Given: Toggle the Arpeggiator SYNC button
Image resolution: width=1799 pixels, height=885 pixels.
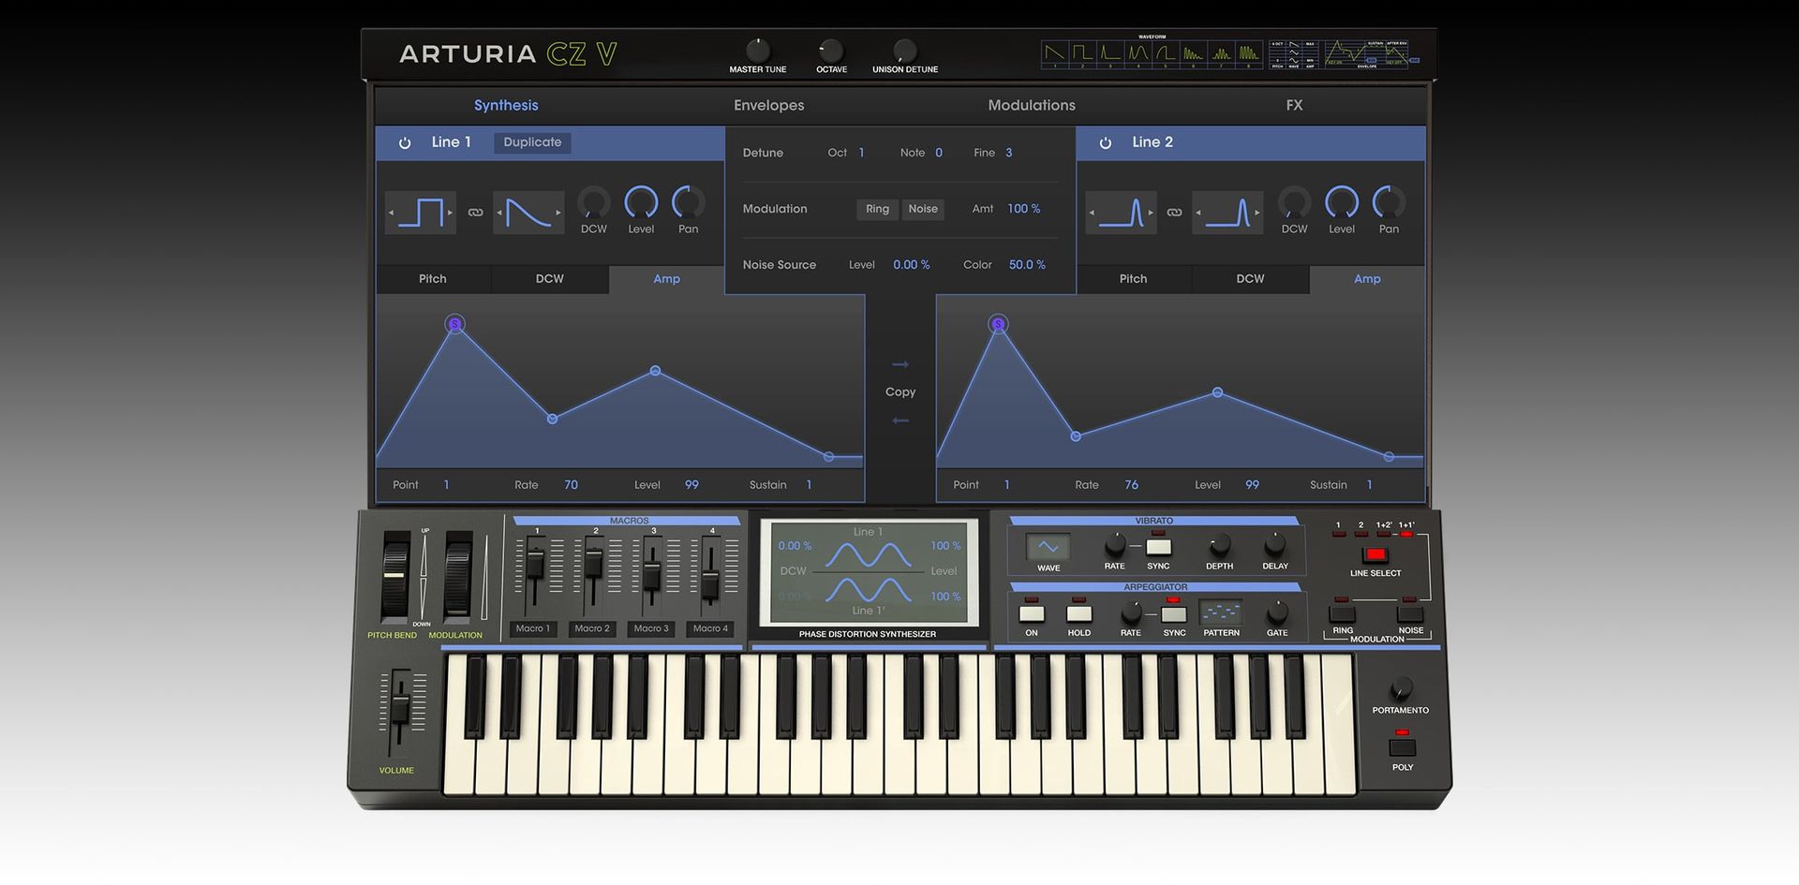Looking at the screenshot, I should 1173,614.
